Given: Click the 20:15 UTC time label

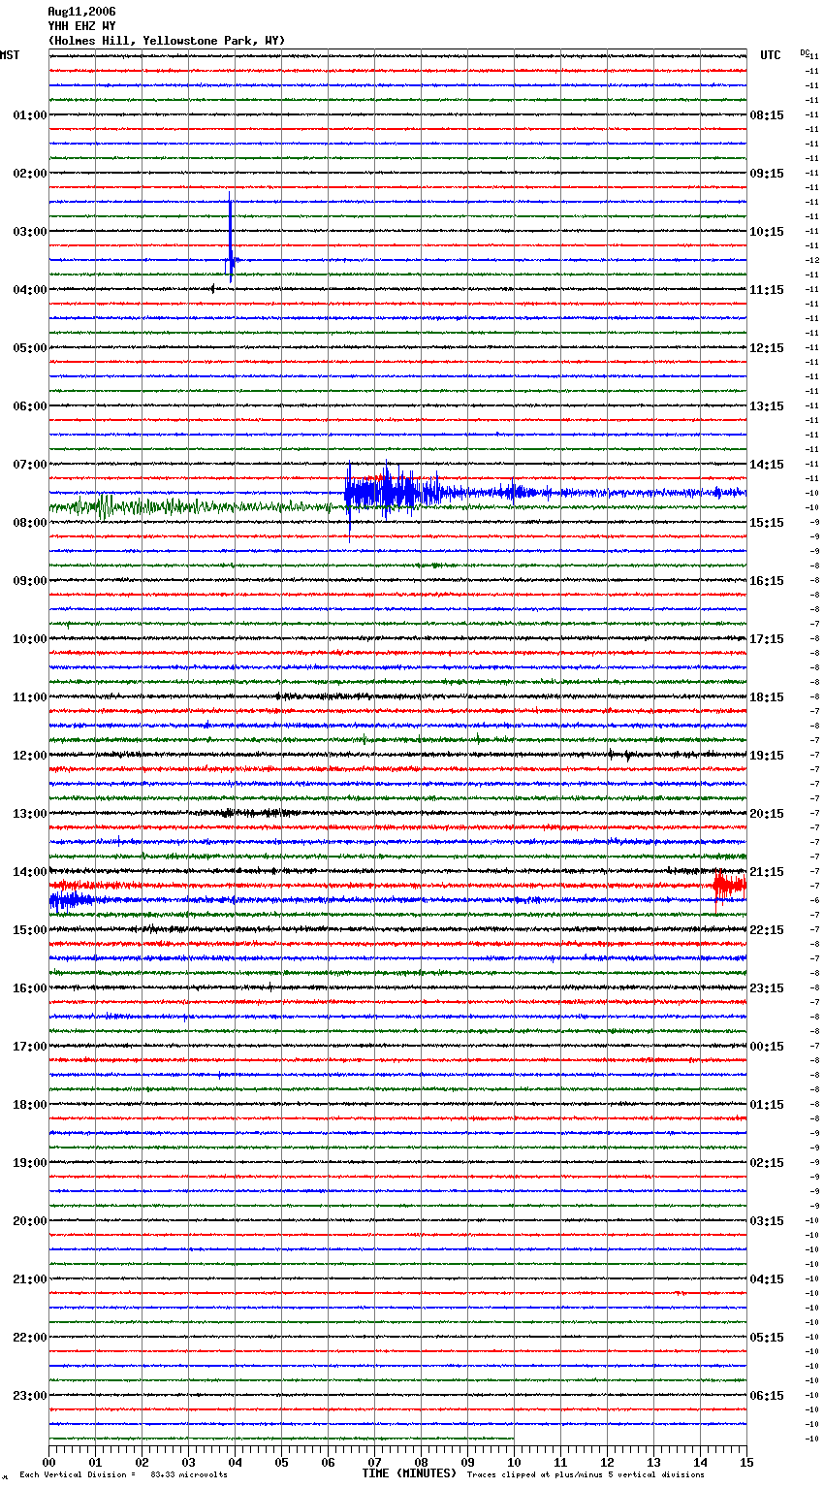Looking at the screenshot, I should [767, 814].
